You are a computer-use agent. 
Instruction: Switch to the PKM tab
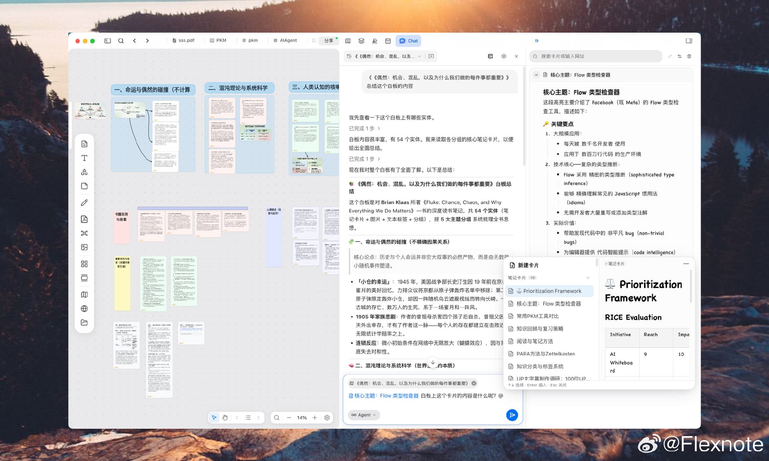(x=218, y=40)
